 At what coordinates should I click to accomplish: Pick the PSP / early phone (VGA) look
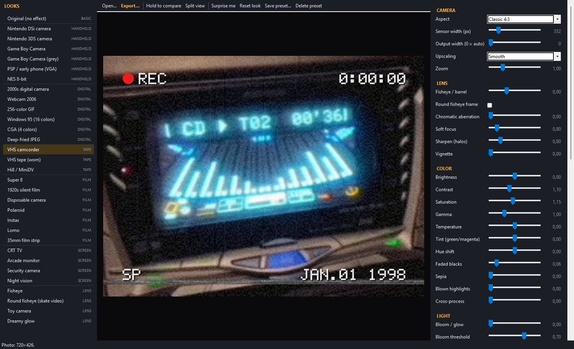pyautogui.click(x=48, y=69)
